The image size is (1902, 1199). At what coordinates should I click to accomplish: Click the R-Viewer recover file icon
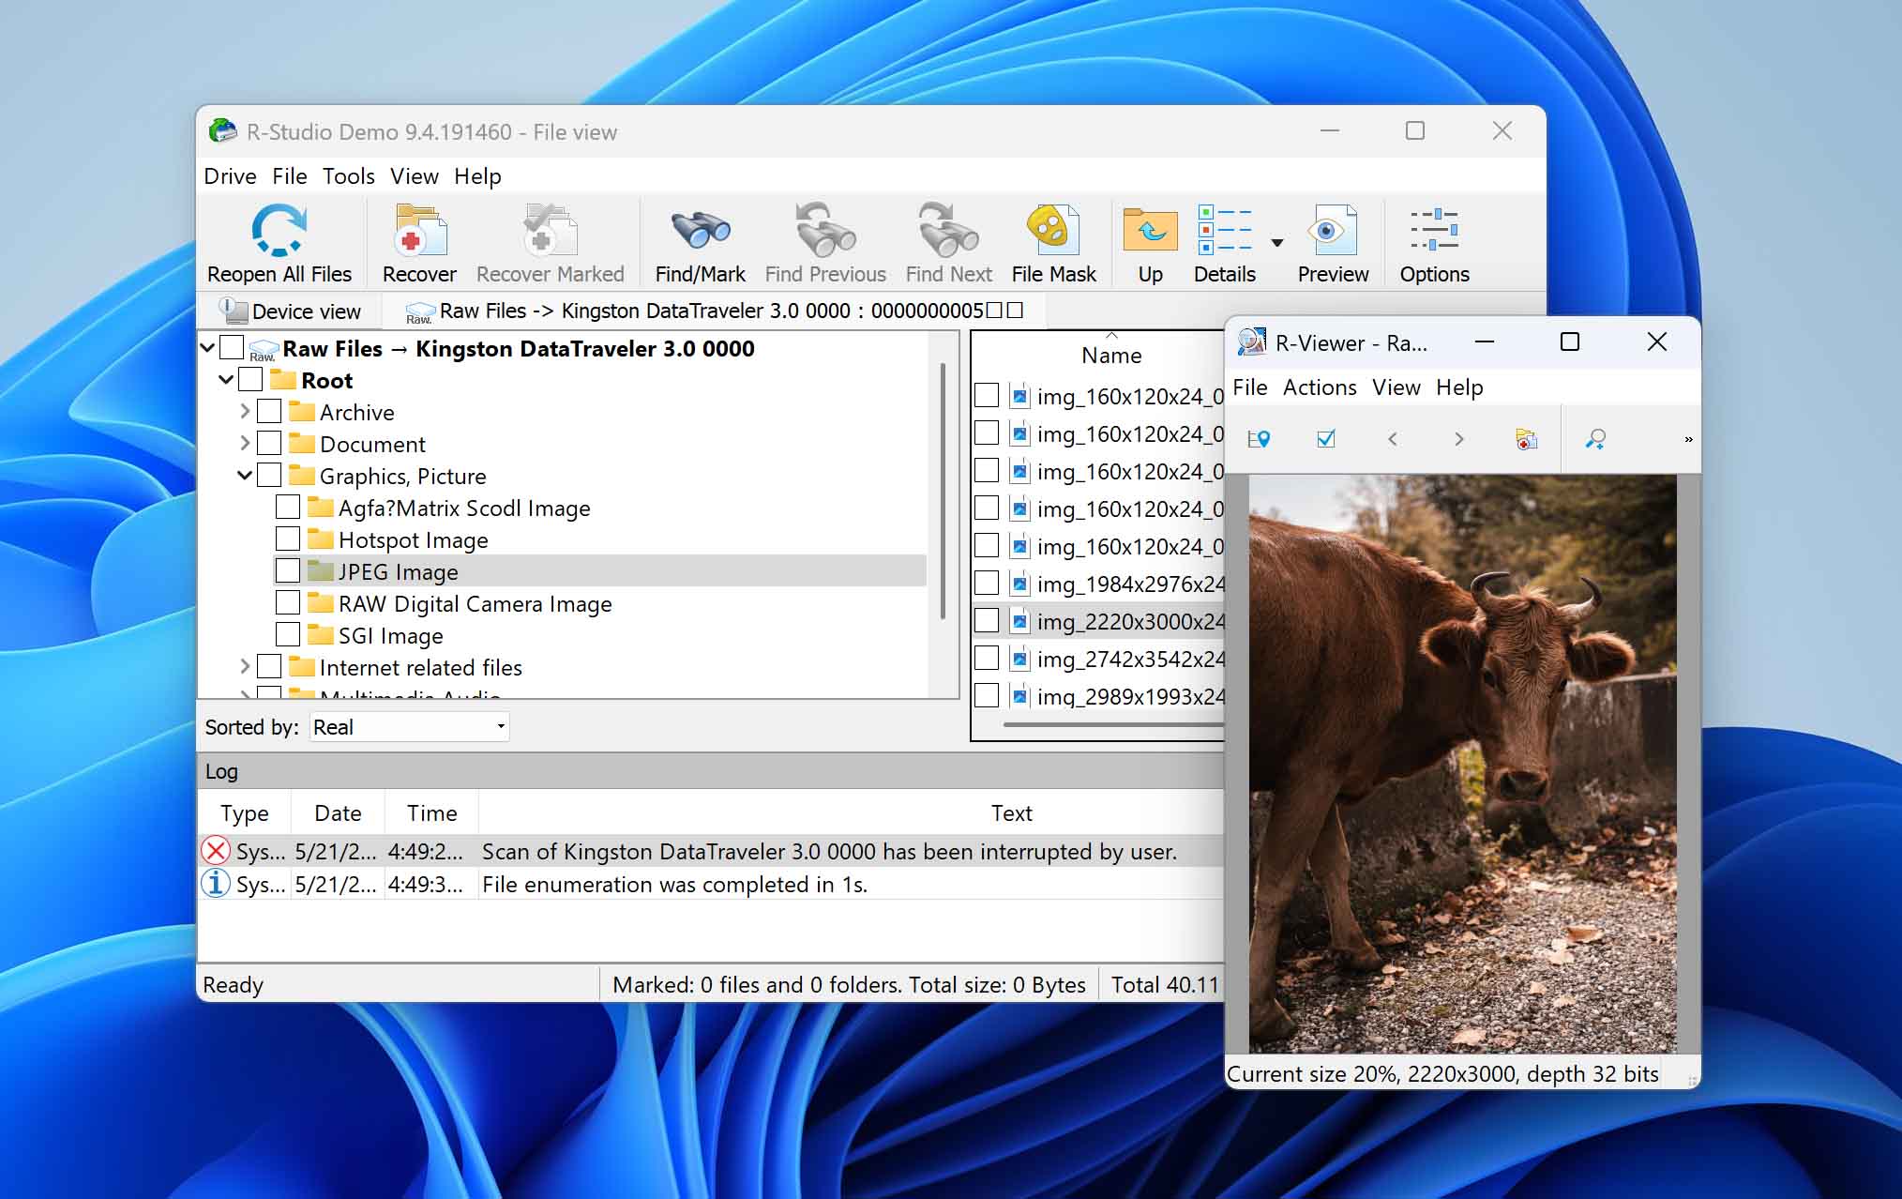point(1526,439)
